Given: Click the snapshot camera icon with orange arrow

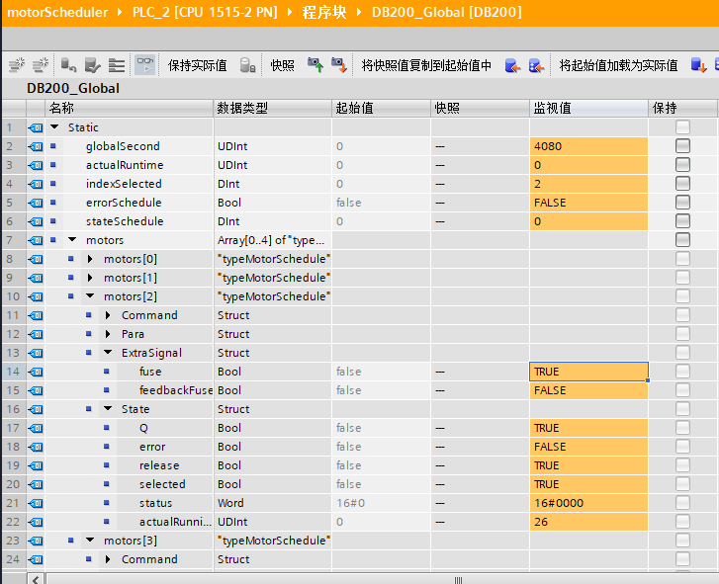Looking at the screenshot, I should click(x=339, y=65).
